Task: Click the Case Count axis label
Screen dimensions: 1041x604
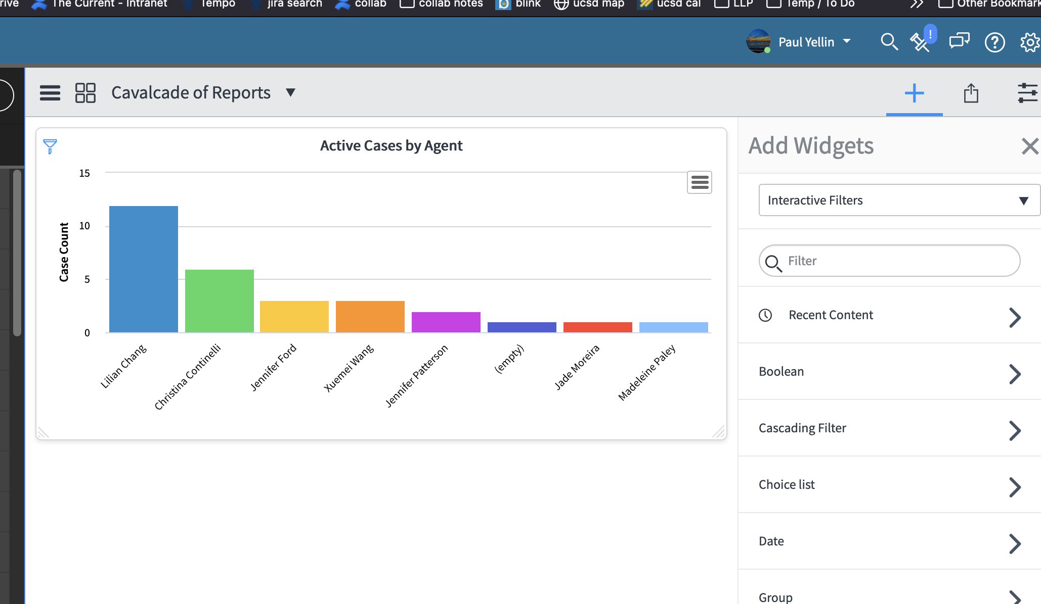Action: pyautogui.click(x=64, y=252)
